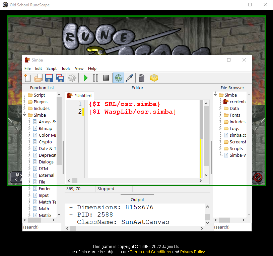Stop the script using the square stop icon
273x256 pixels.
106,78
